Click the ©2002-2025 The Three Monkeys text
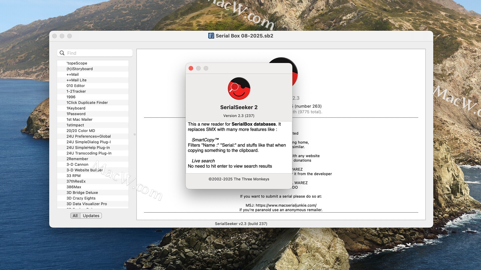 239,179
